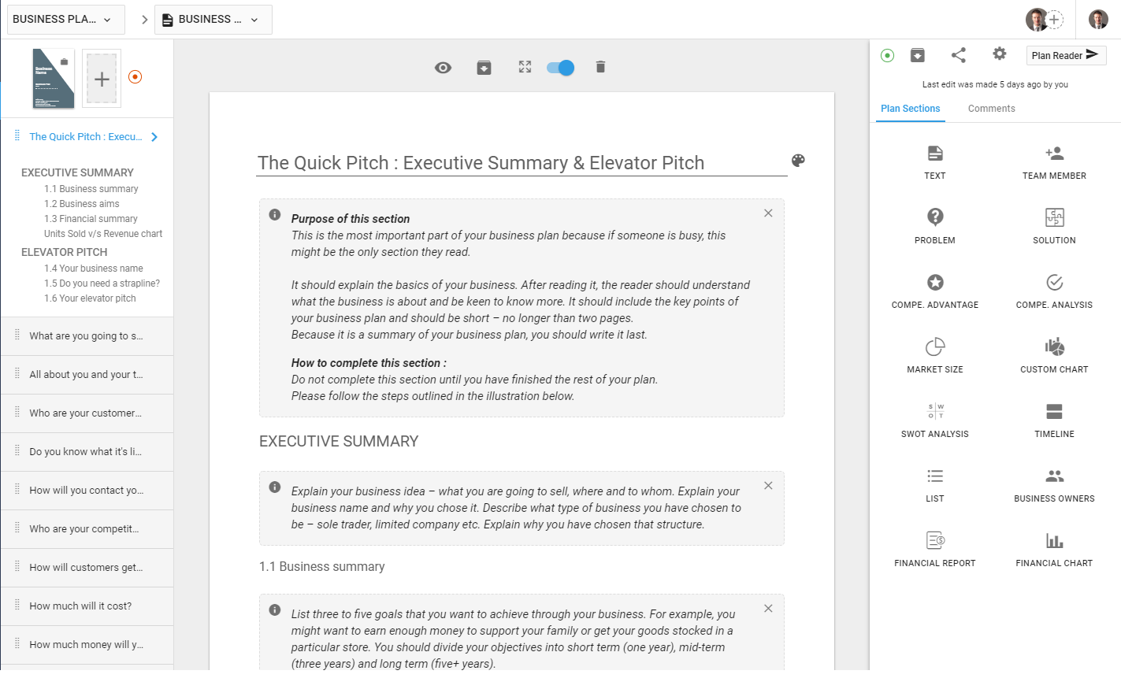The height and width of the screenshot is (678, 1121).
Task: Select the green status radio indicator
Action: coord(887,55)
